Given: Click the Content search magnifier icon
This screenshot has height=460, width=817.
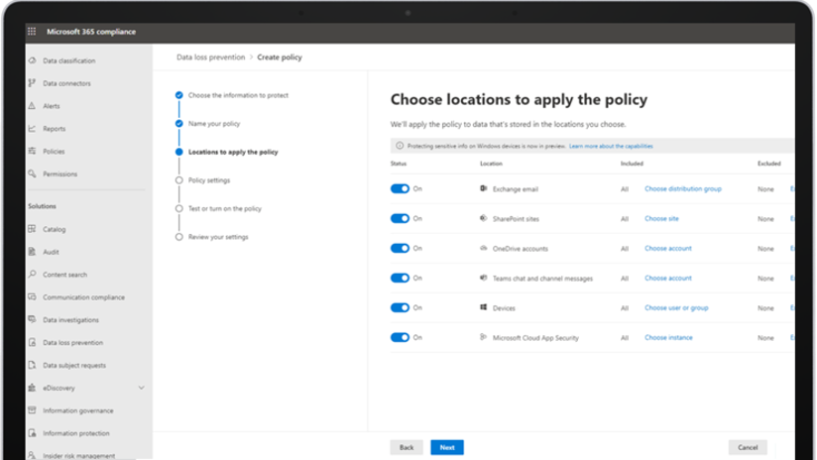Looking at the screenshot, I should point(33,274).
